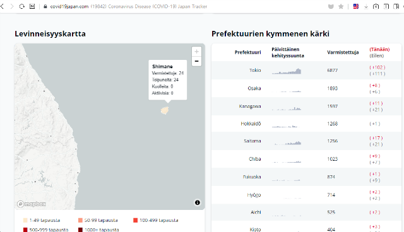The height and width of the screenshot is (232, 404).
Task: Select the Chiba prefecture row name
Action: coord(255,159)
